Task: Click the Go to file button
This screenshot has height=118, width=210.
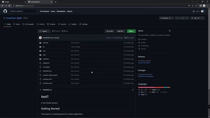Action: coord(110,31)
